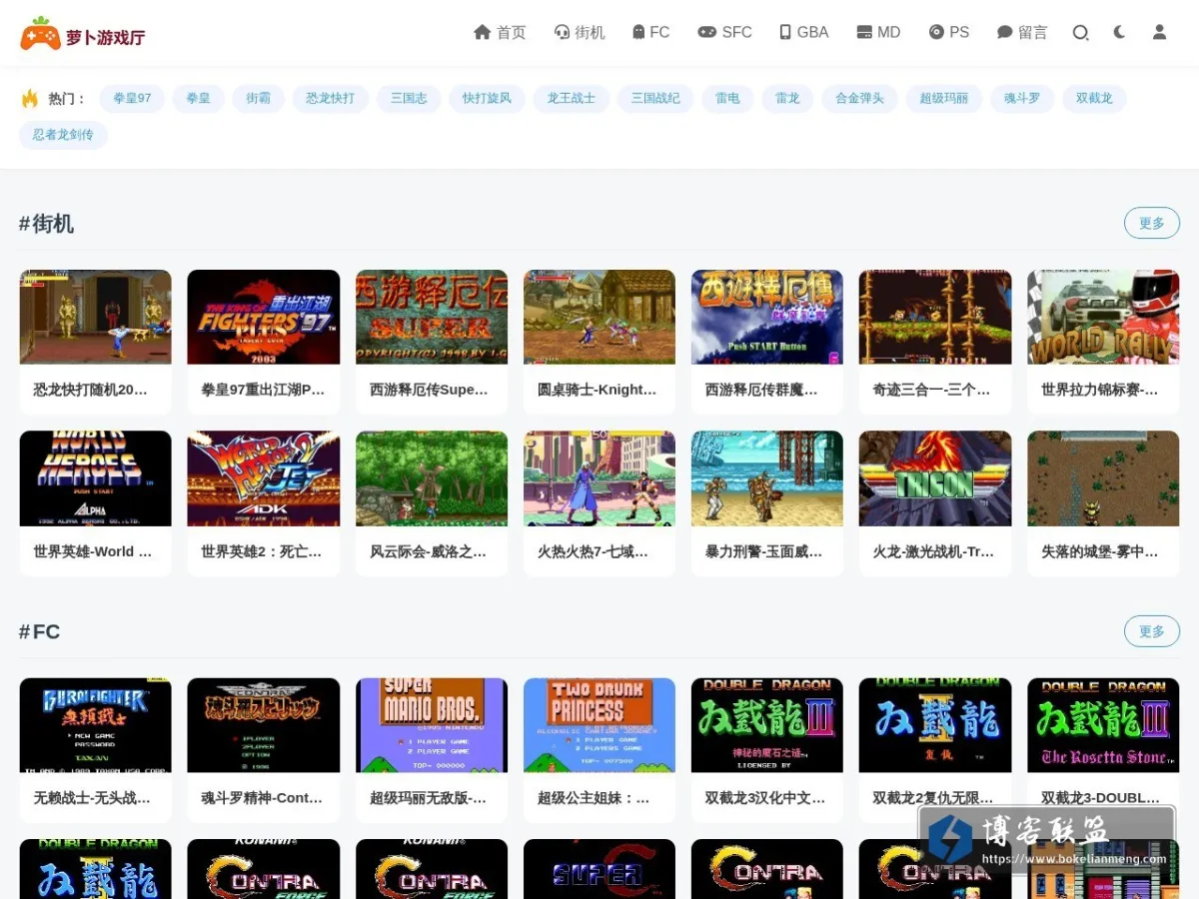Open the MD menu item
This screenshot has width=1199, height=899.
pyautogui.click(x=878, y=32)
